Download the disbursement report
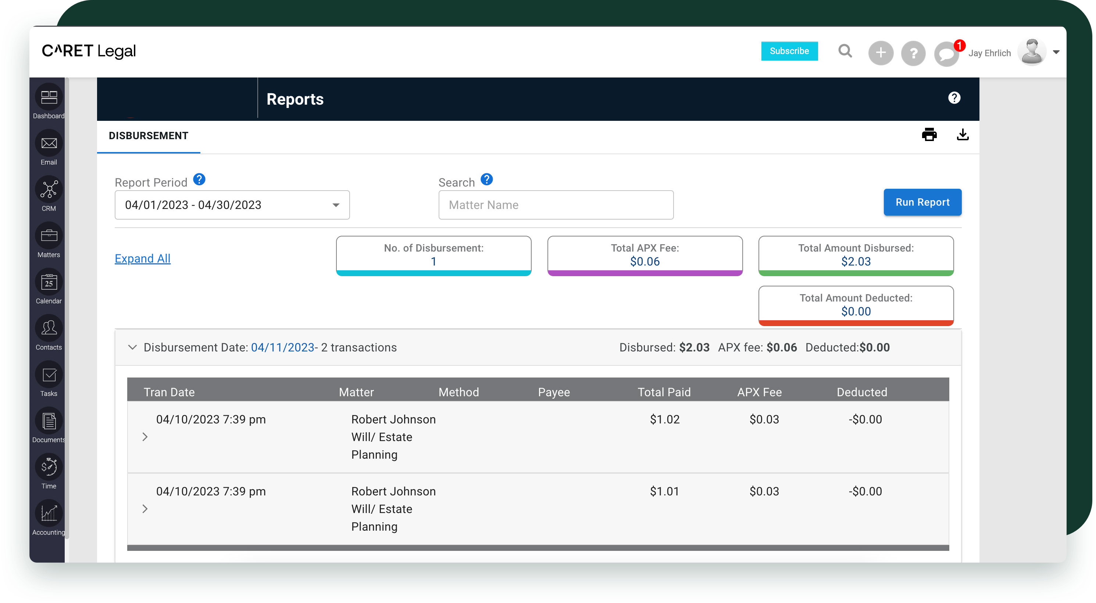 (963, 135)
